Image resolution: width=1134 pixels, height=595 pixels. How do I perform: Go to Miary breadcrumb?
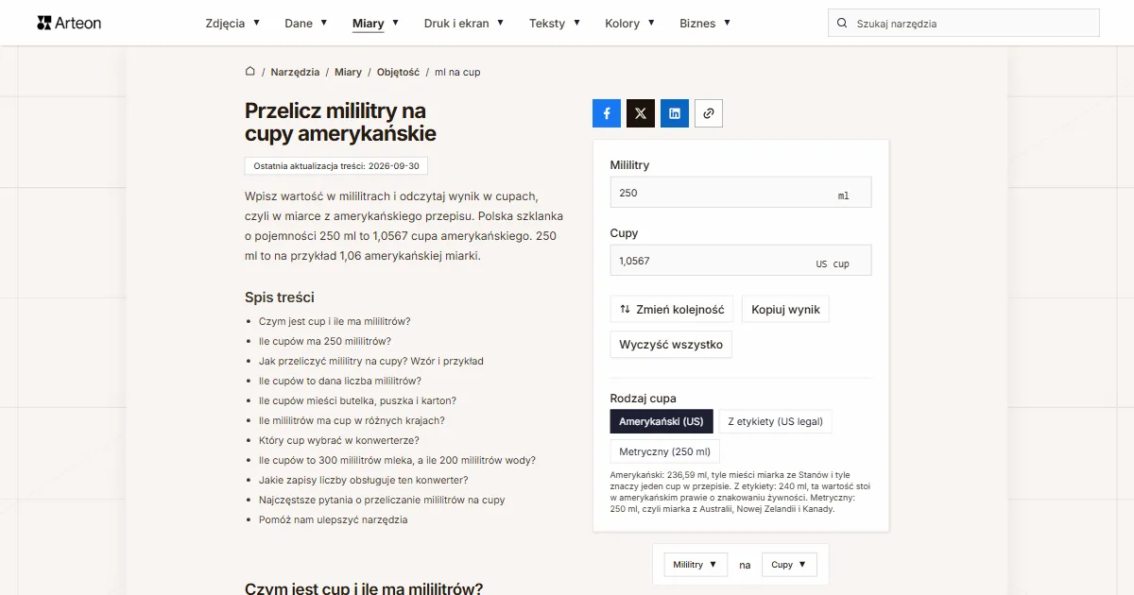[x=348, y=72]
